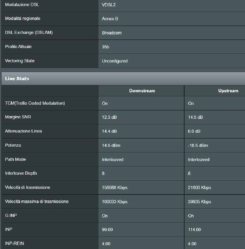The width and height of the screenshot is (245, 249).
Task: Click the Velocità di trasmissione label
Action: (x=28, y=187)
